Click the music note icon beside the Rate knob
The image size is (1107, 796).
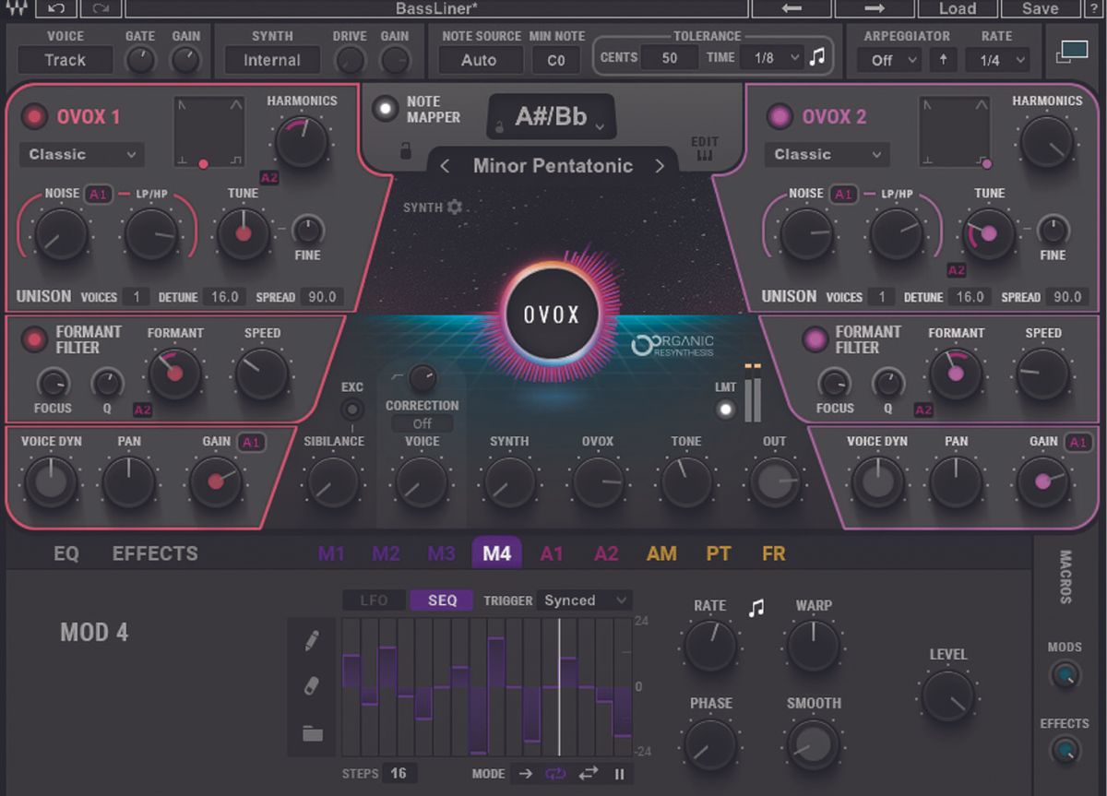(x=756, y=608)
